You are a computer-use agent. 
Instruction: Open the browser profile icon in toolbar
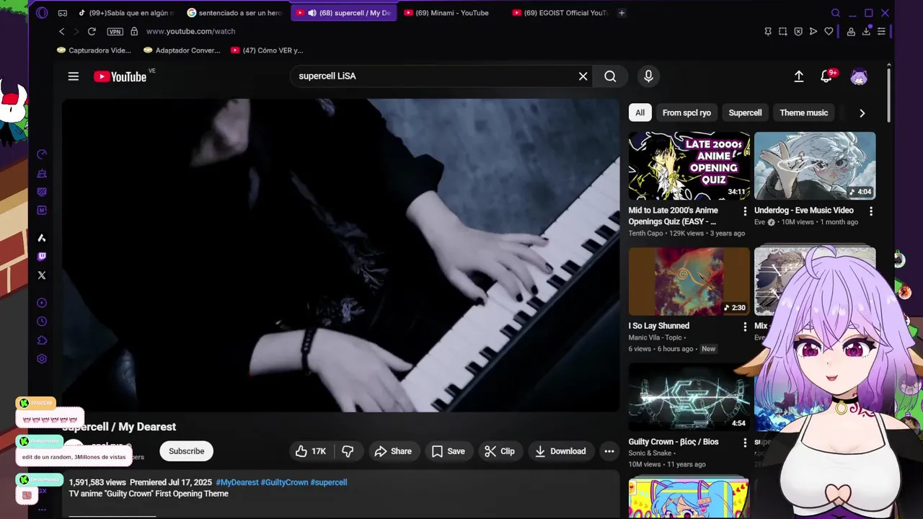pos(852,31)
